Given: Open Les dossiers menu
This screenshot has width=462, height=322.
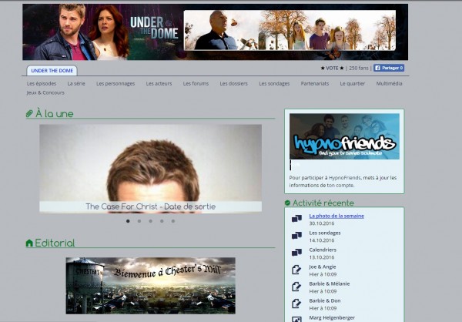Looking at the screenshot, I should click(233, 83).
